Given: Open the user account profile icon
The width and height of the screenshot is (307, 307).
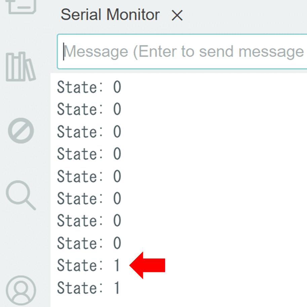Looking at the screenshot, I should coord(21,291).
